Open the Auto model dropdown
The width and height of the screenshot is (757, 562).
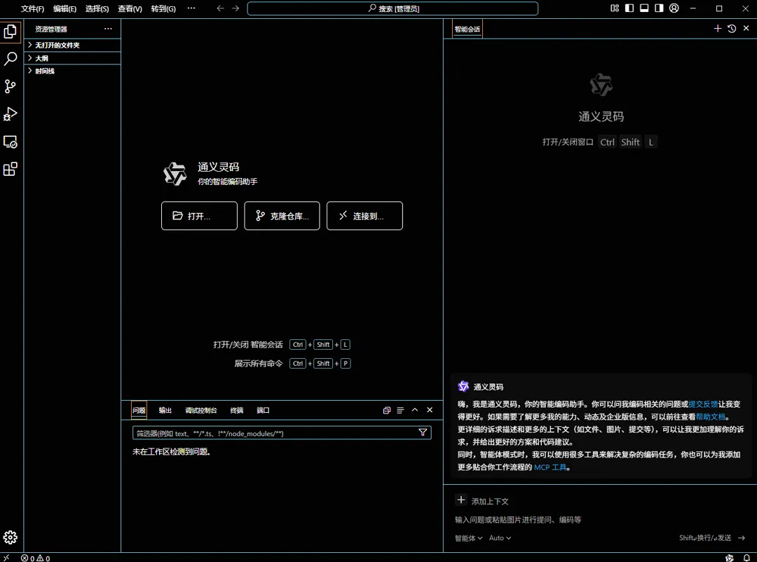coord(500,538)
